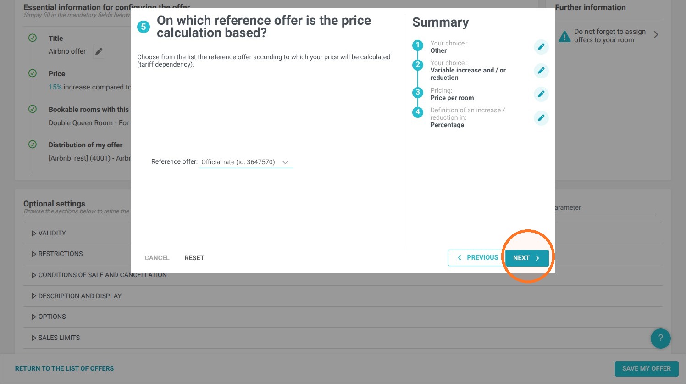Expand DESCRIPTION AND DISPLAY section
The width and height of the screenshot is (686, 384).
[x=76, y=296]
